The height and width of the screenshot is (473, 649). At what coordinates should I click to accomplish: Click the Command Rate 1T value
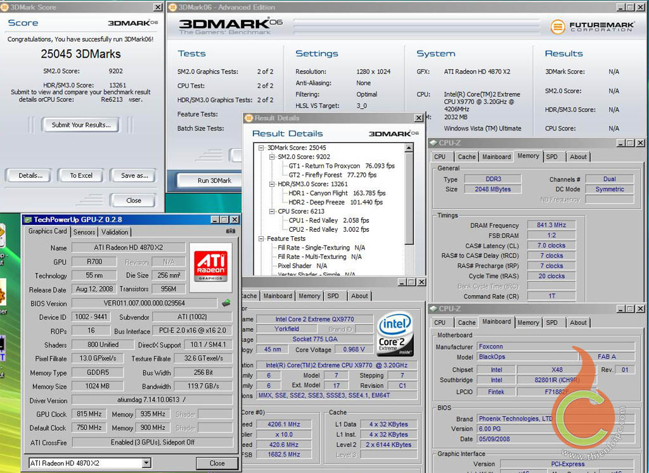551,296
